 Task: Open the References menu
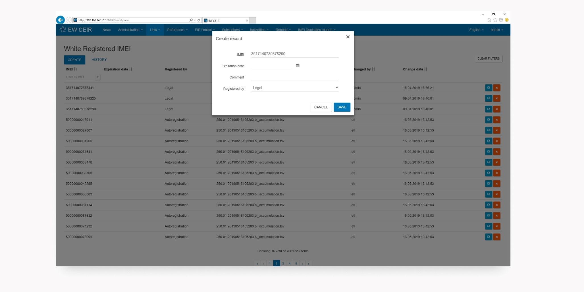(177, 30)
